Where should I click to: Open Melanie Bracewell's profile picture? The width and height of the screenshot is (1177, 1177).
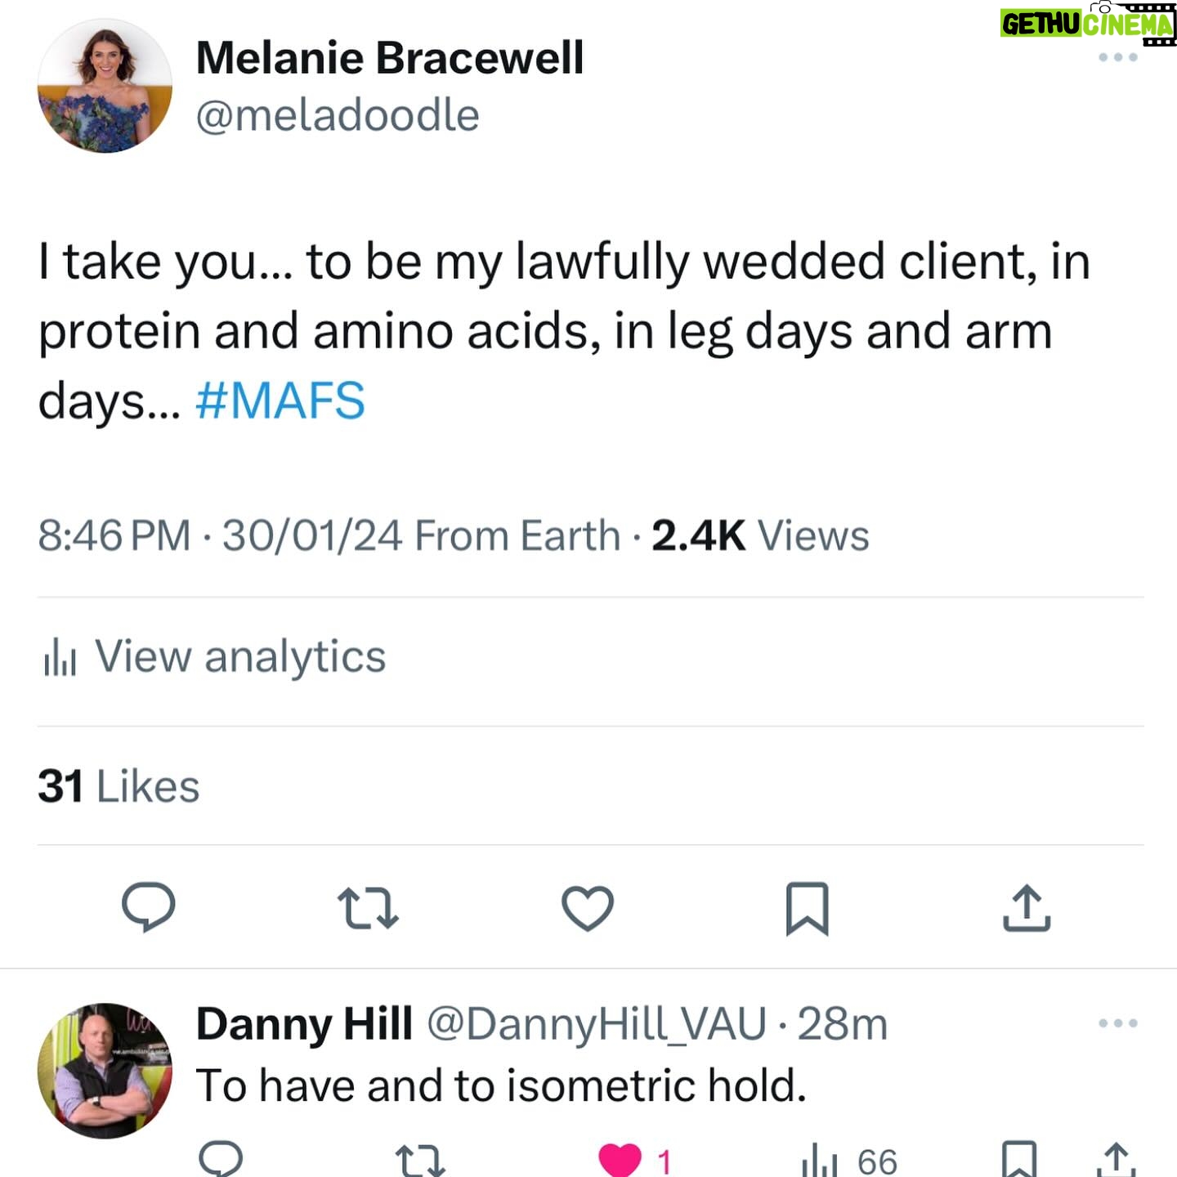point(105,86)
